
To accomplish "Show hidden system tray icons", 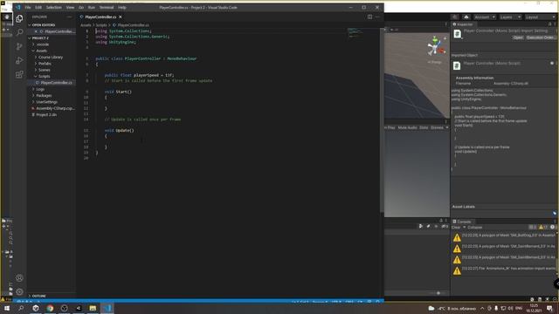I will coord(482,308).
